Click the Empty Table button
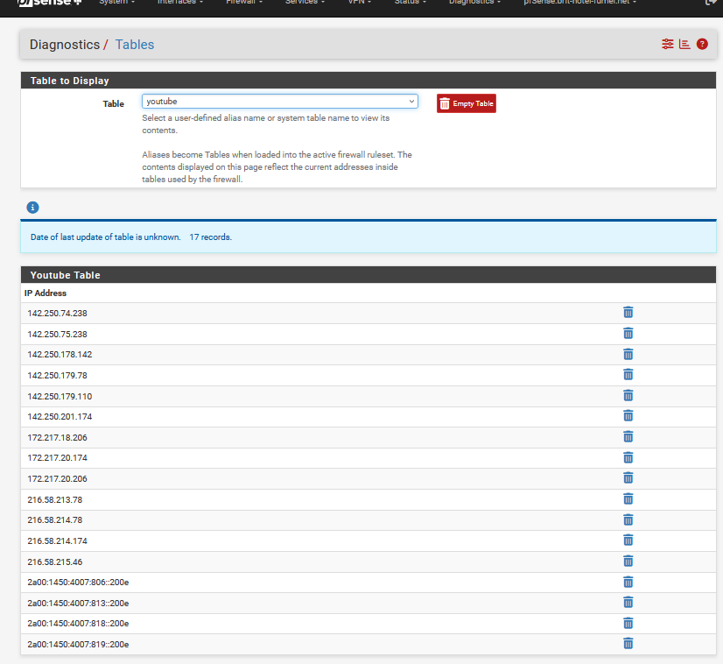723x664 pixels. [x=467, y=103]
